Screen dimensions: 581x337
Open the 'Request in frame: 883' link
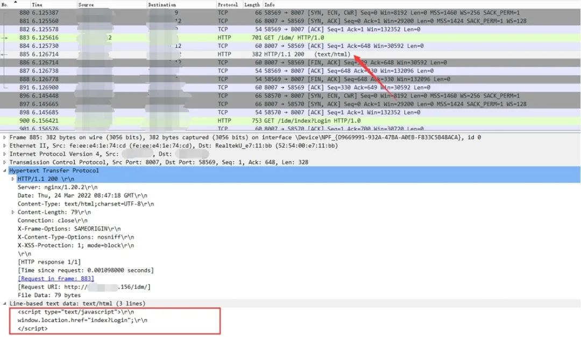click(x=56, y=278)
